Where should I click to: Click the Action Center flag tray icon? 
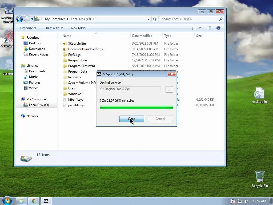coord(233,201)
